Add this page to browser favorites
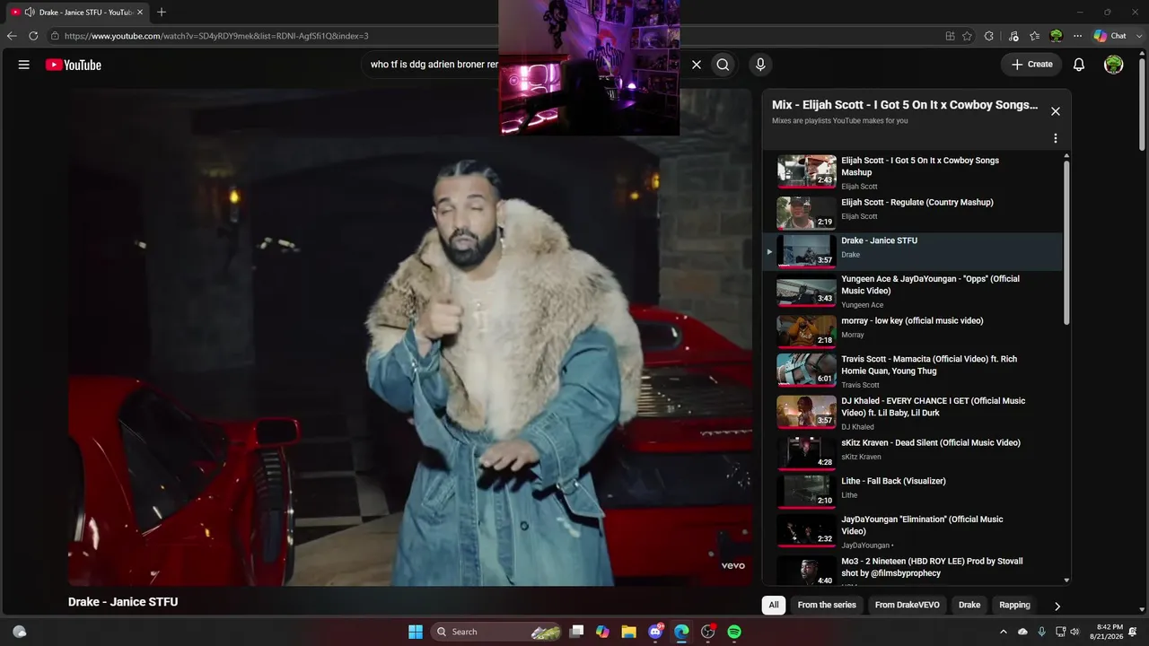This screenshot has width=1149, height=646. pos(967,36)
